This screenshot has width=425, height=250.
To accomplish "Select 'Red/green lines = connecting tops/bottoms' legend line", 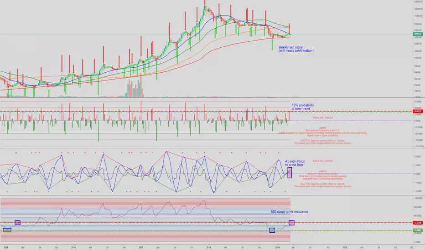I will point(322,179).
